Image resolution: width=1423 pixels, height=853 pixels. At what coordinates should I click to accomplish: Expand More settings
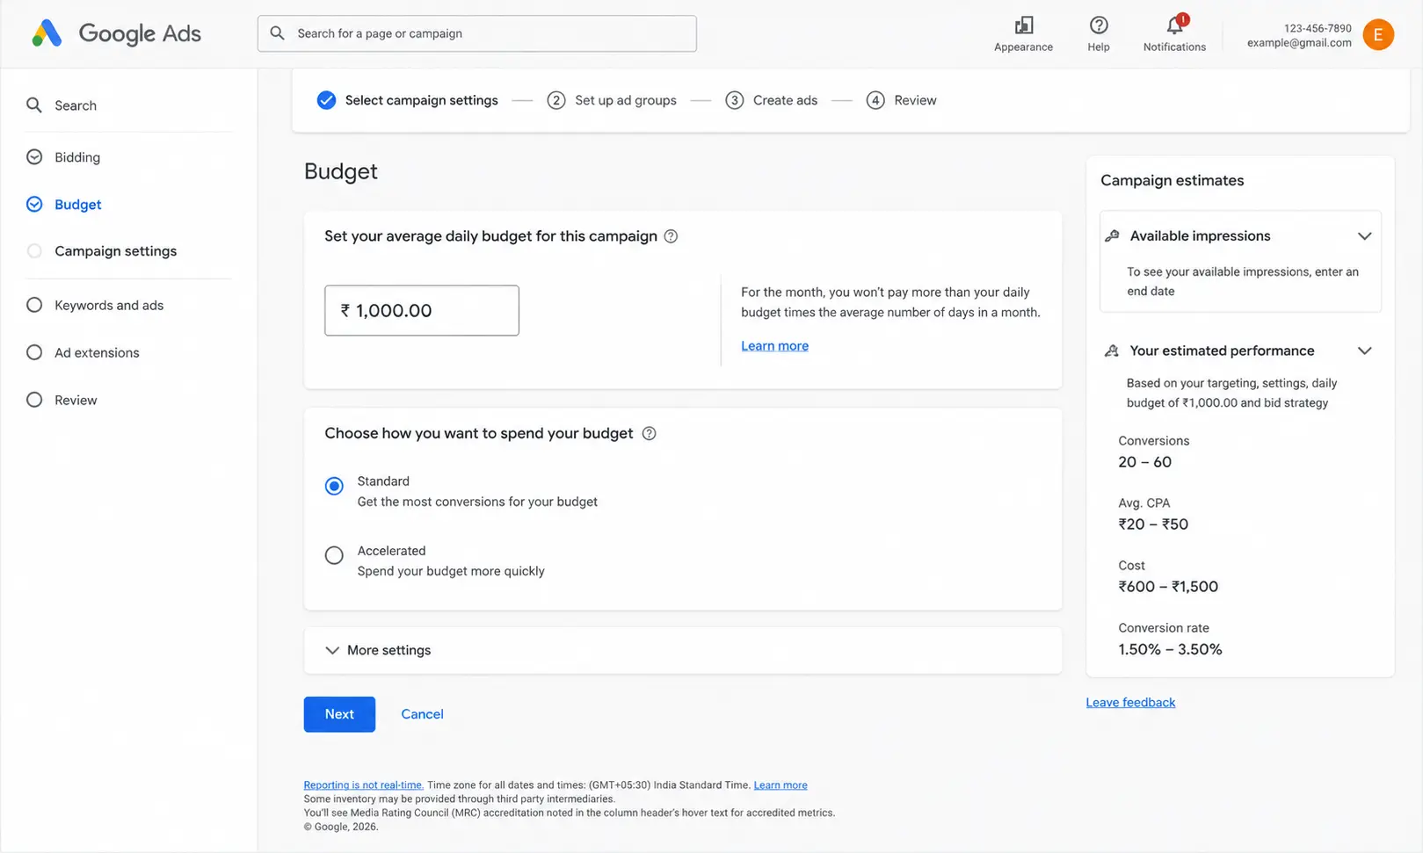point(379,651)
